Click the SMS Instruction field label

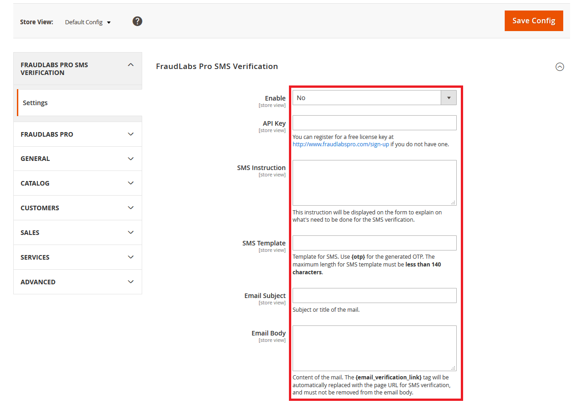pyautogui.click(x=261, y=168)
